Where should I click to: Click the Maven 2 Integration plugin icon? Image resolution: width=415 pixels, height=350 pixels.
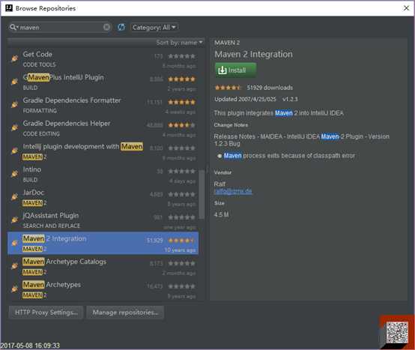coord(14,243)
